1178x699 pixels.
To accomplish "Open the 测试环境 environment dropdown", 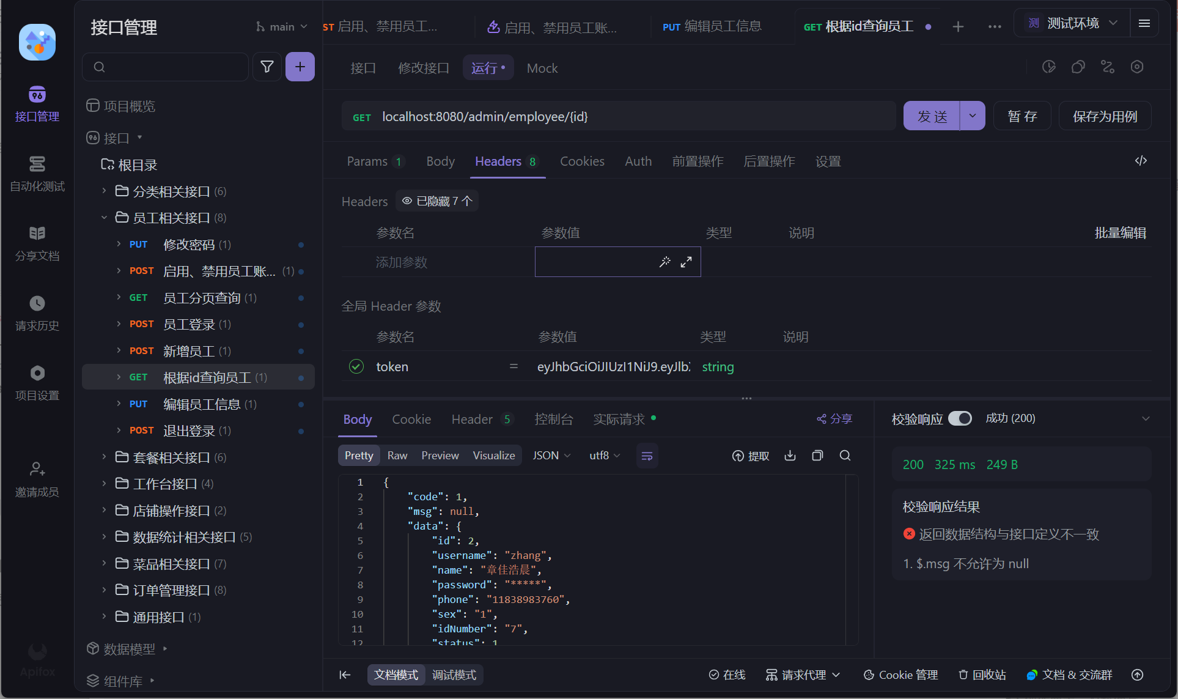I will click(x=1072, y=23).
